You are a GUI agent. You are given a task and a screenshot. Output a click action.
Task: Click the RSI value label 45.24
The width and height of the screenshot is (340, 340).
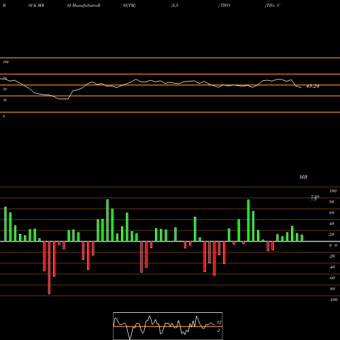tap(313, 86)
